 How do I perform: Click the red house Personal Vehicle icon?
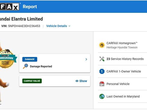tap(102, 84)
